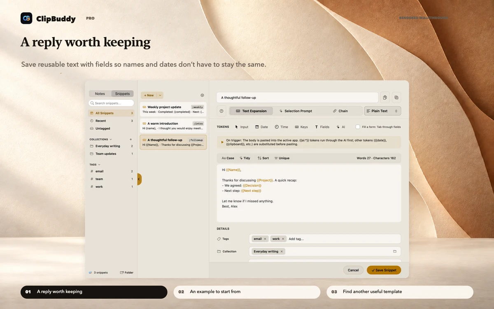Go to step 01 A reply worth keeping
The width and height of the screenshot is (494, 309).
click(94, 292)
